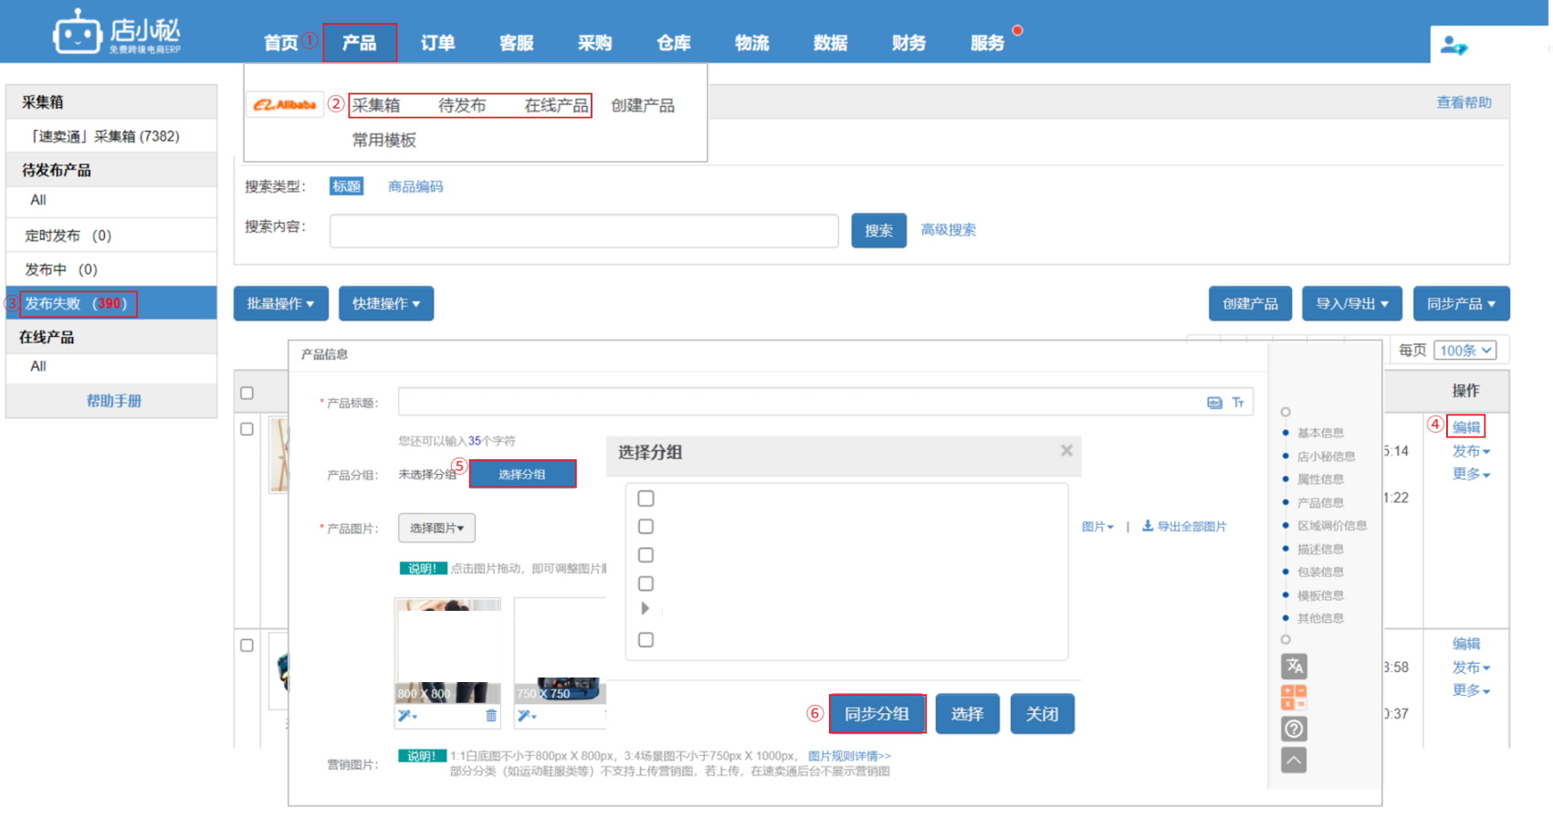
Task: Open the 订单 top menu
Action: 437,43
